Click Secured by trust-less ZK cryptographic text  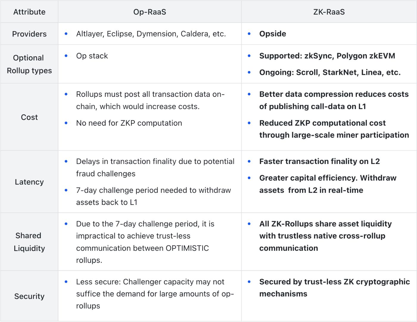334,282
